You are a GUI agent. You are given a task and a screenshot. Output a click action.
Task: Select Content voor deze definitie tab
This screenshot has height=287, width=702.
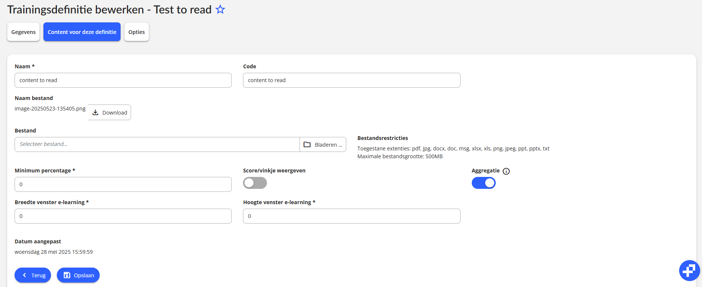[x=82, y=32]
